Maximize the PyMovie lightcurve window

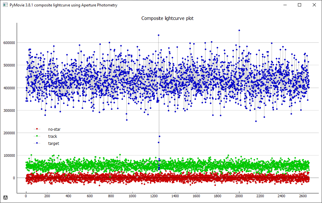[x=300, y=5]
